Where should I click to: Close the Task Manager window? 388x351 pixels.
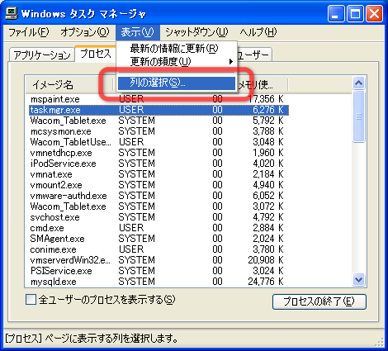coord(374,13)
